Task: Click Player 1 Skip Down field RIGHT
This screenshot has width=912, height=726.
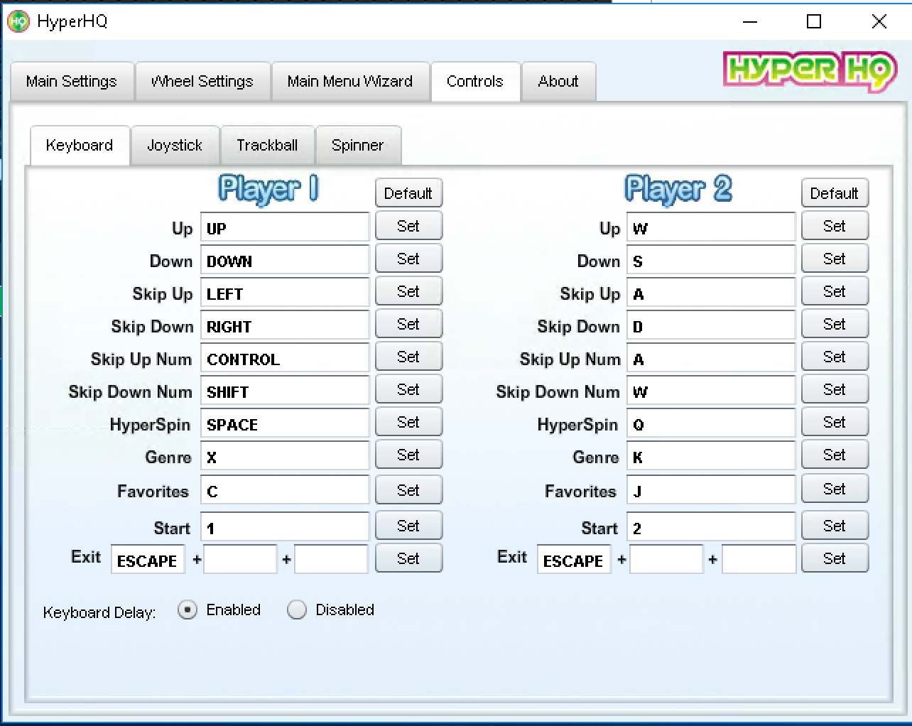Action: tap(285, 325)
